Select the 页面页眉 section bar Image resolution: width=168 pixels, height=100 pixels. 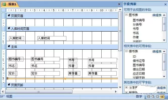[62, 16]
